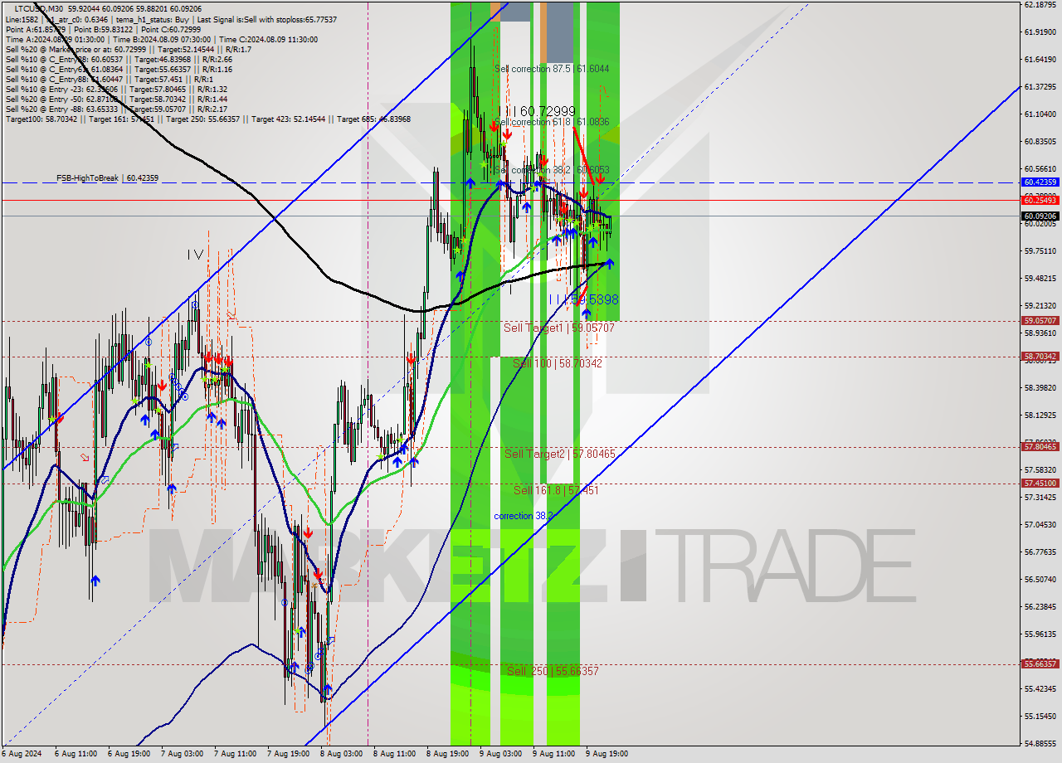Image resolution: width=1062 pixels, height=763 pixels.
Task: Select the 'Last Signal is:Sell with stoploss' line
Action: [x=265, y=18]
